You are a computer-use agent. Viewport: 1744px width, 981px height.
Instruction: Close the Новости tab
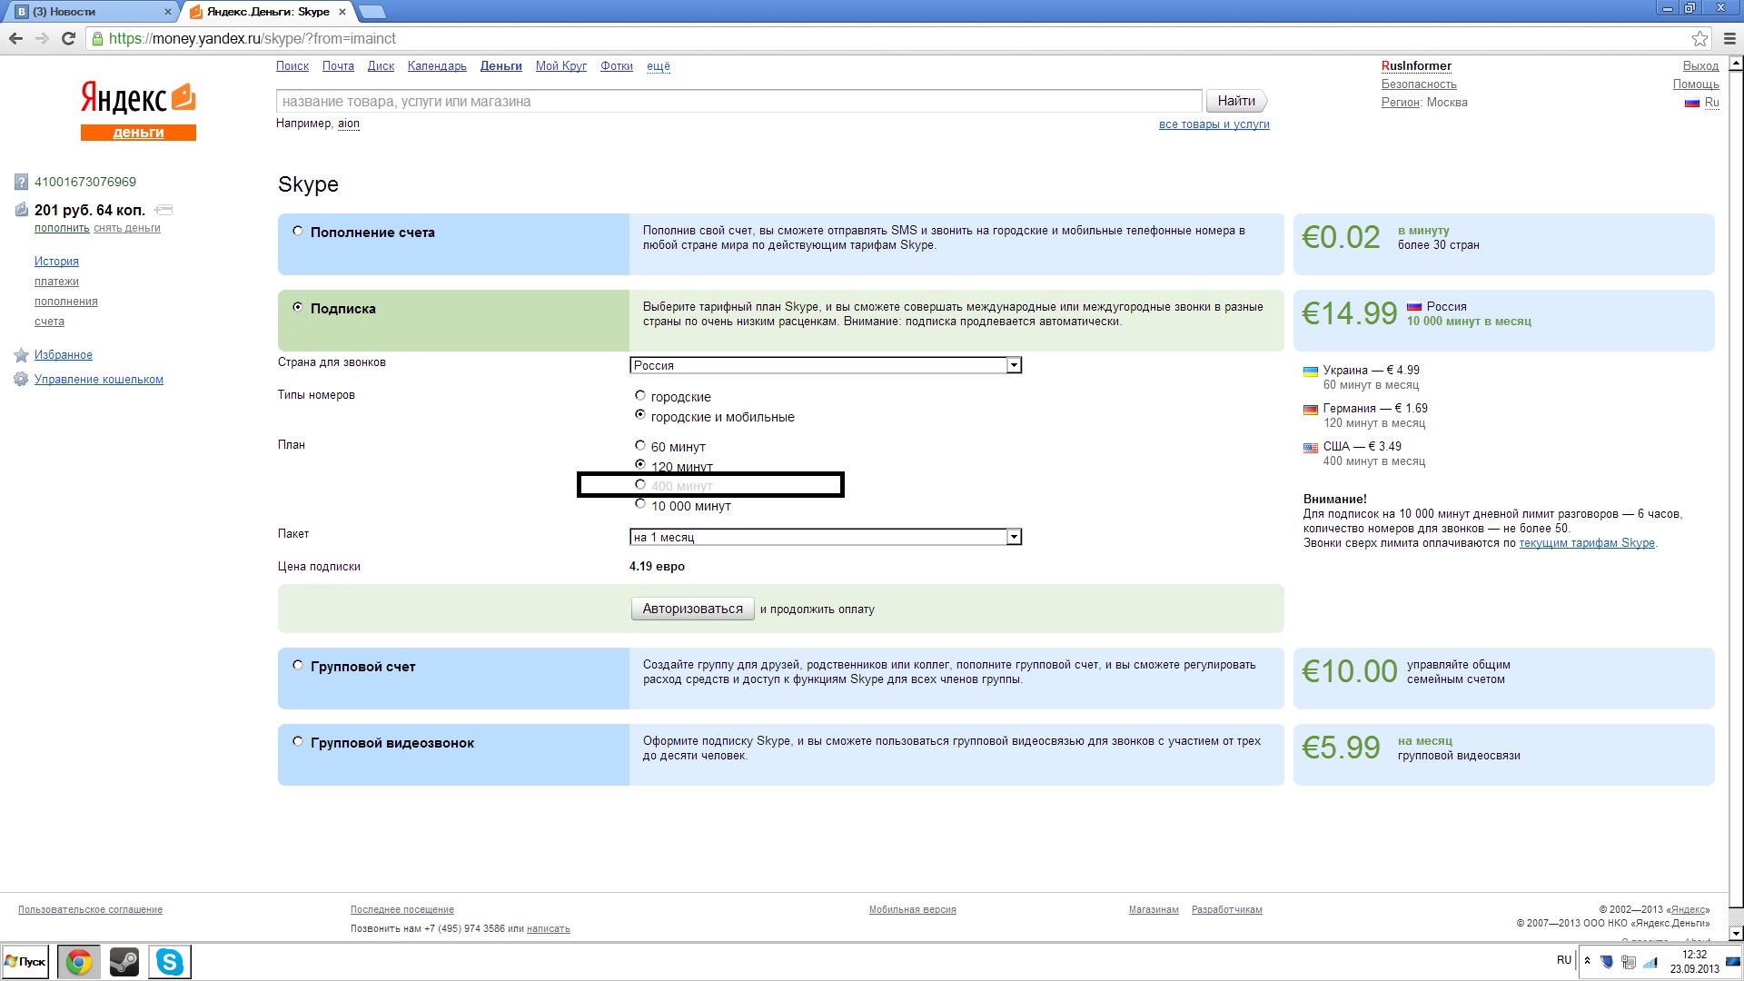tap(167, 12)
